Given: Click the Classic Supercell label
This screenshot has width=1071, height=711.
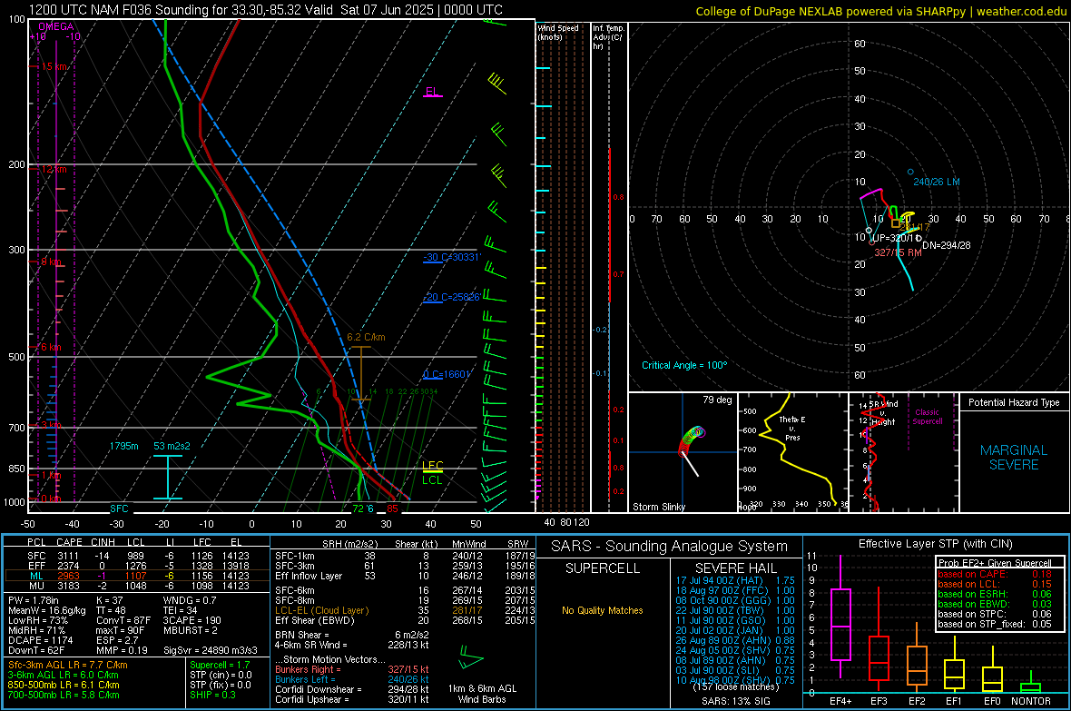Looking at the screenshot, I should (927, 417).
